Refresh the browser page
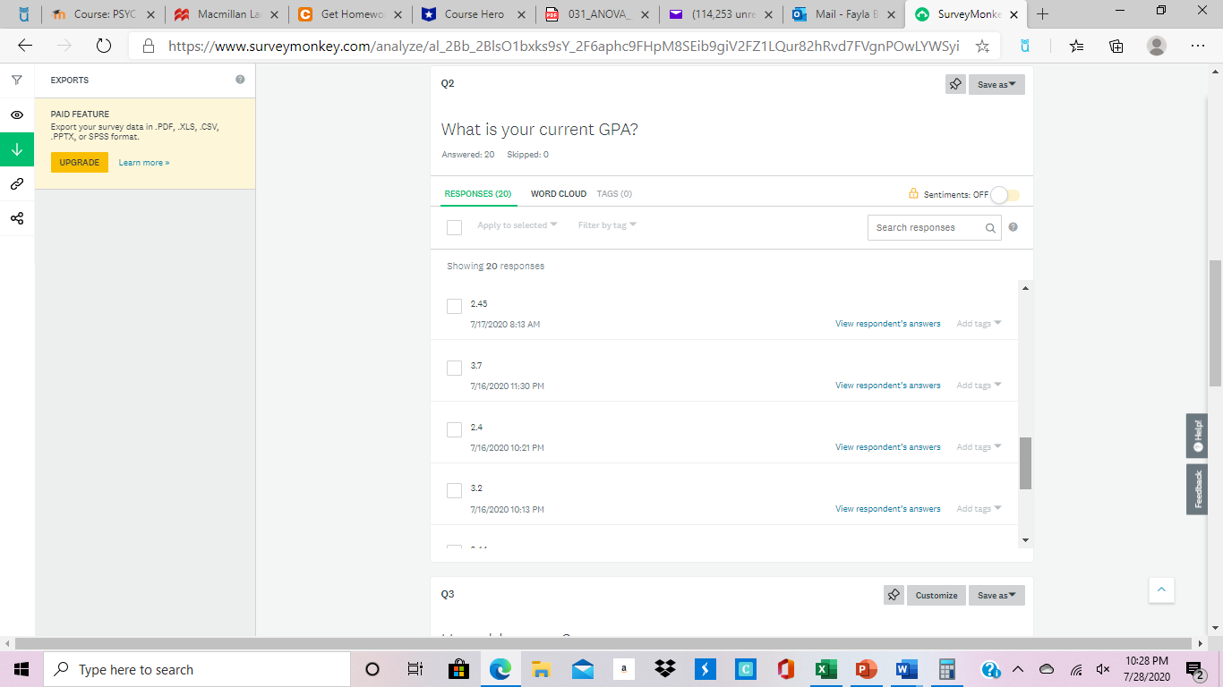 103,46
